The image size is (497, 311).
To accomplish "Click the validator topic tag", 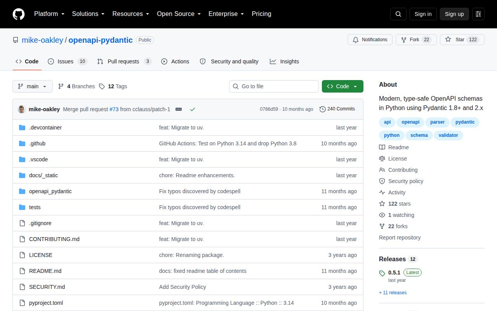I will (448, 135).
